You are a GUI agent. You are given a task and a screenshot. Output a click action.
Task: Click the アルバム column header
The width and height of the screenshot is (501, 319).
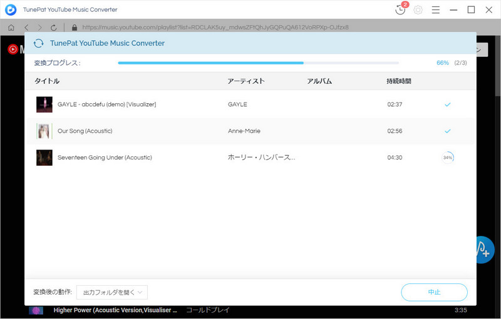[x=319, y=81]
